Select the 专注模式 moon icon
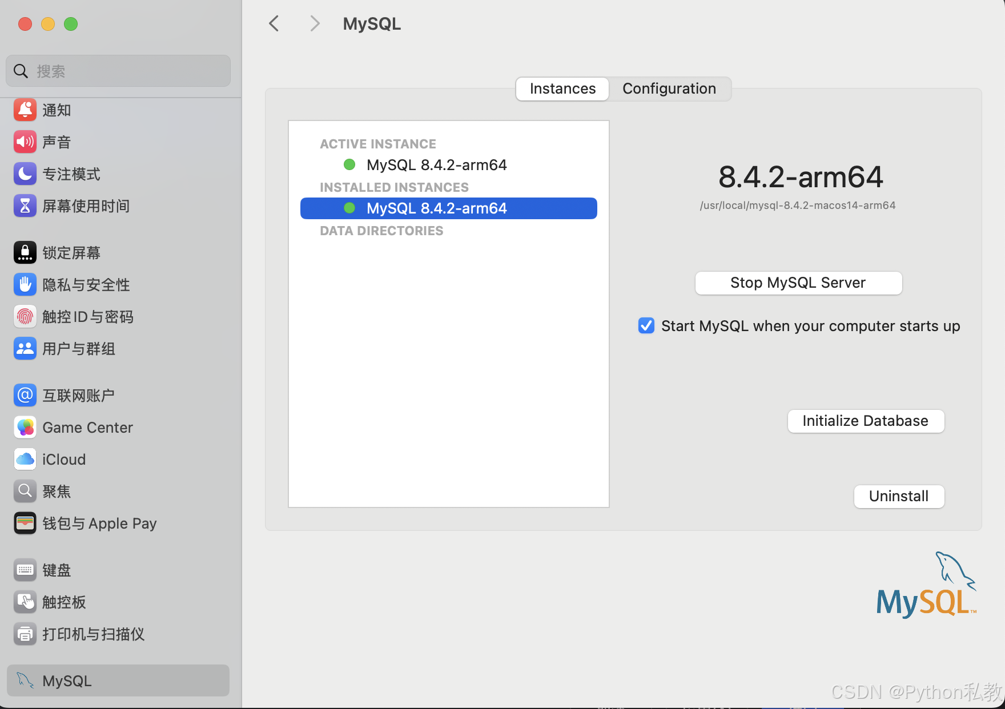Image resolution: width=1005 pixels, height=709 pixels. (x=25, y=174)
